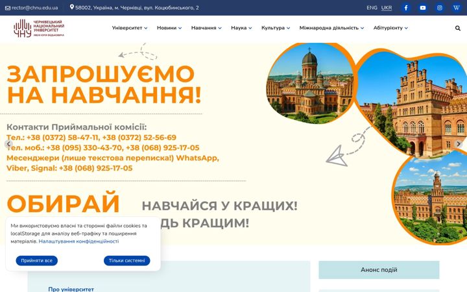Select UKR language option
The image size is (467, 292).
point(387,8)
